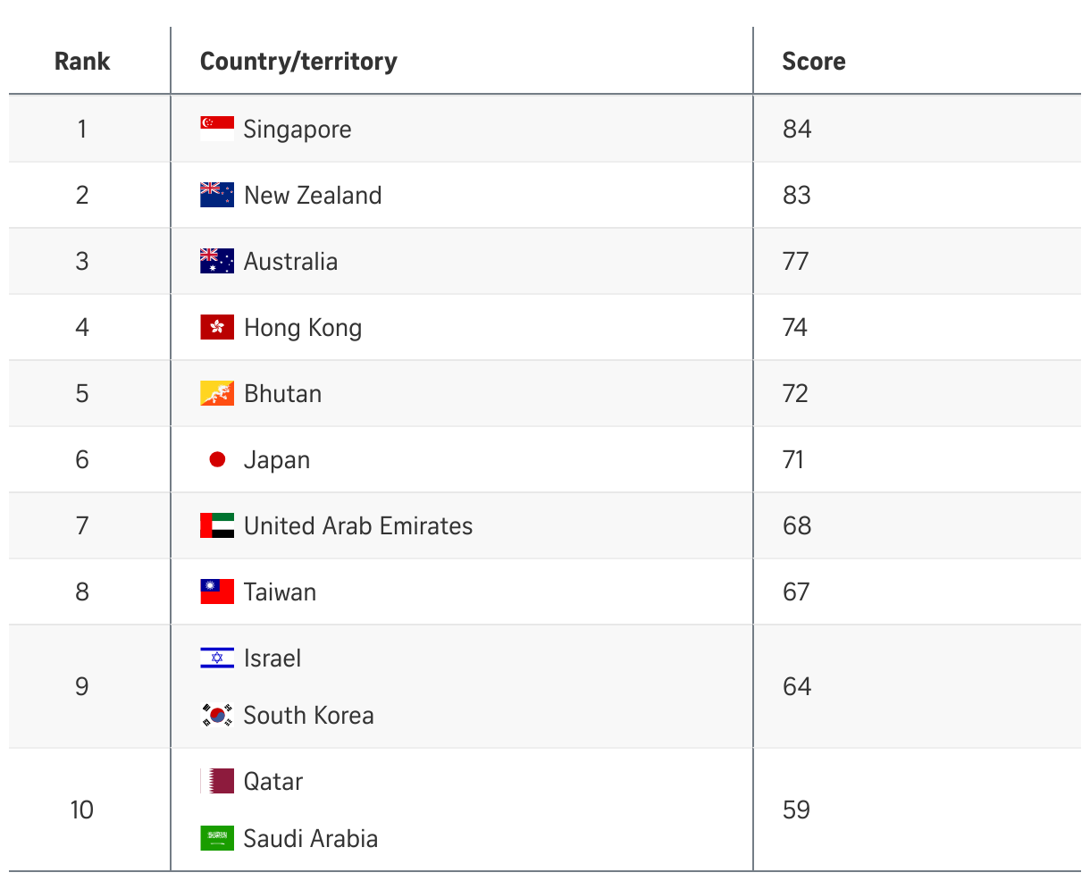Click the Hong Kong flag icon

217,327
